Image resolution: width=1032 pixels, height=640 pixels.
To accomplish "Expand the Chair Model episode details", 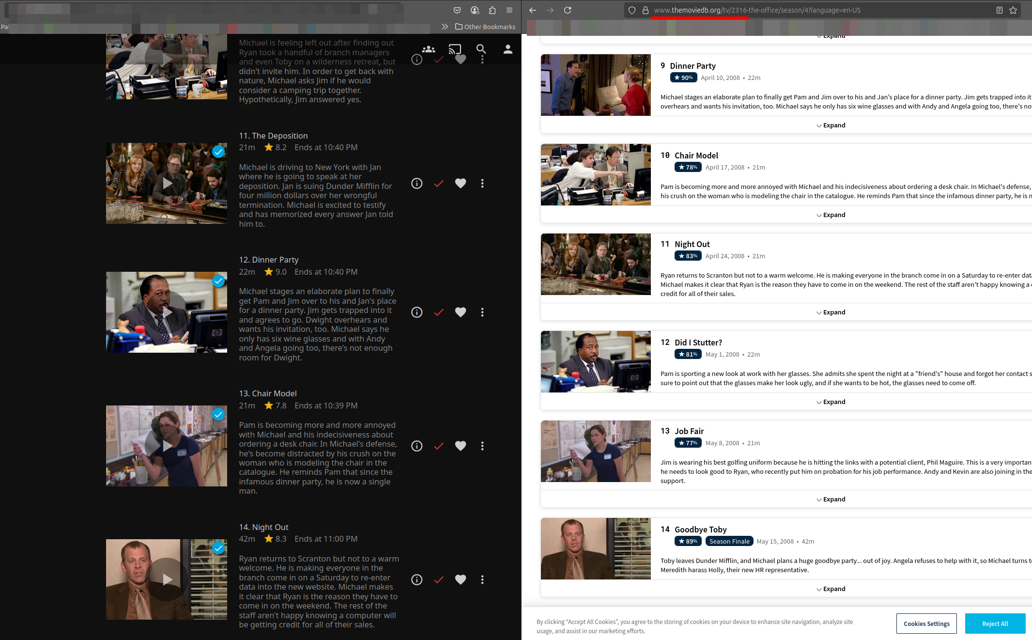I will click(x=831, y=215).
